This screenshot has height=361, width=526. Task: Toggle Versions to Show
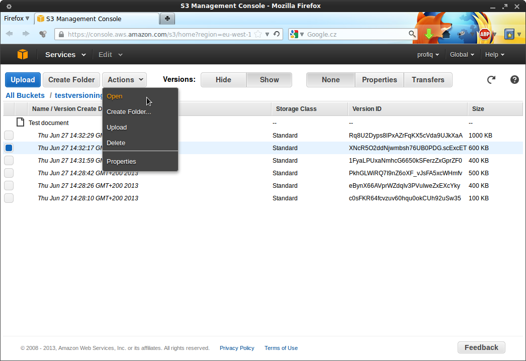pyautogui.click(x=269, y=80)
